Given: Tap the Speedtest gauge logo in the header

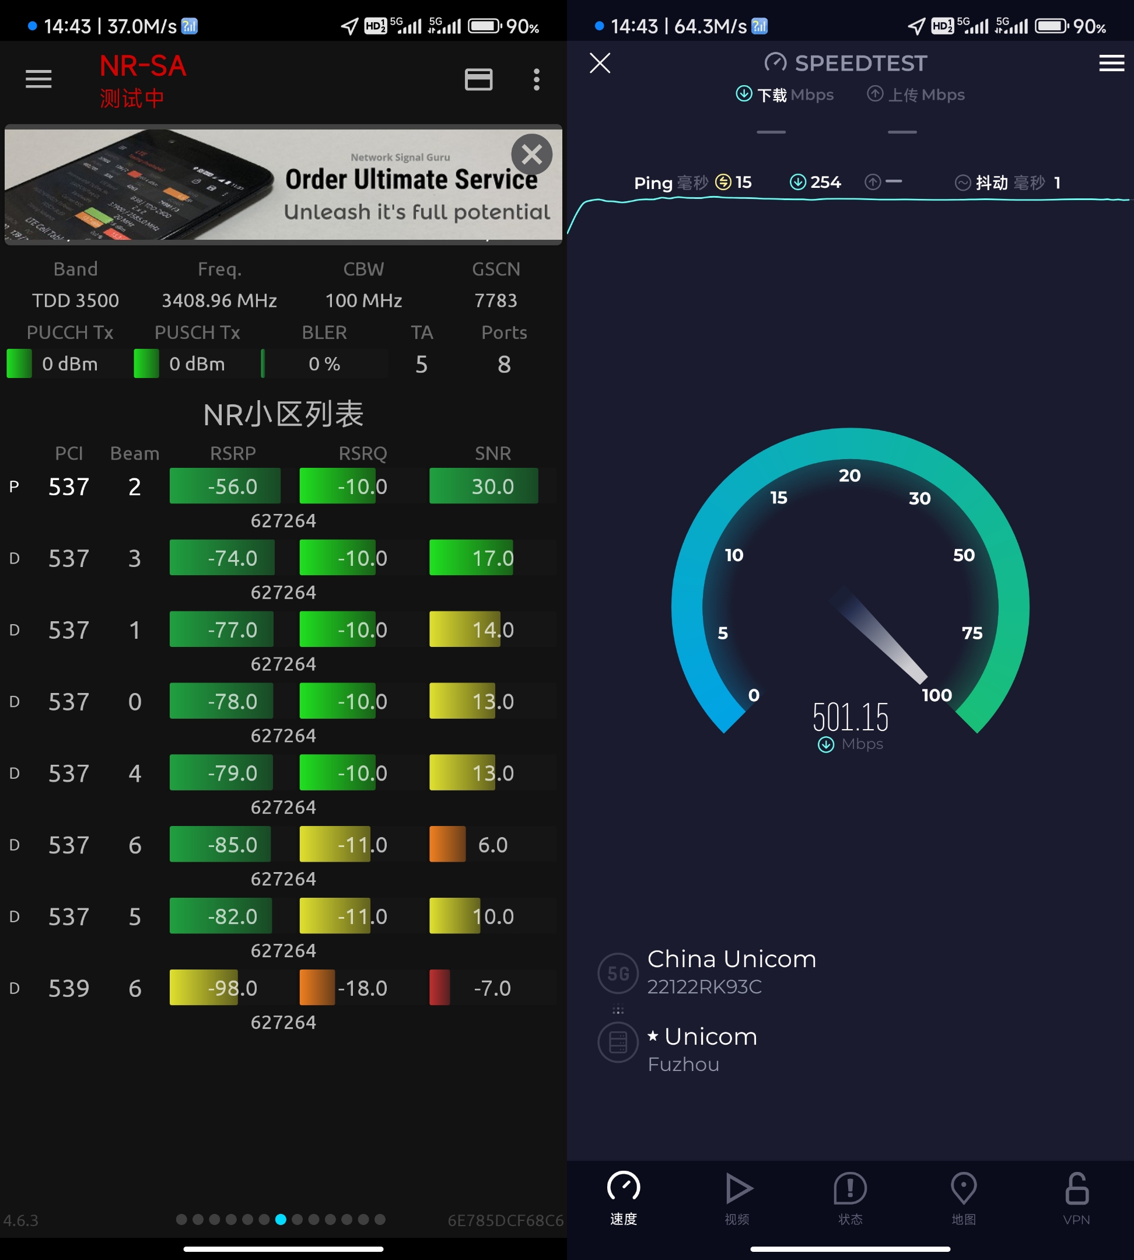Looking at the screenshot, I should pyautogui.click(x=776, y=62).
